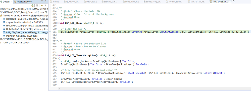
Task: Select the STM32F746G_DISCO_Persoj_Detect.elf process entry
Action: pyautogui.click(x=24, y=12)
